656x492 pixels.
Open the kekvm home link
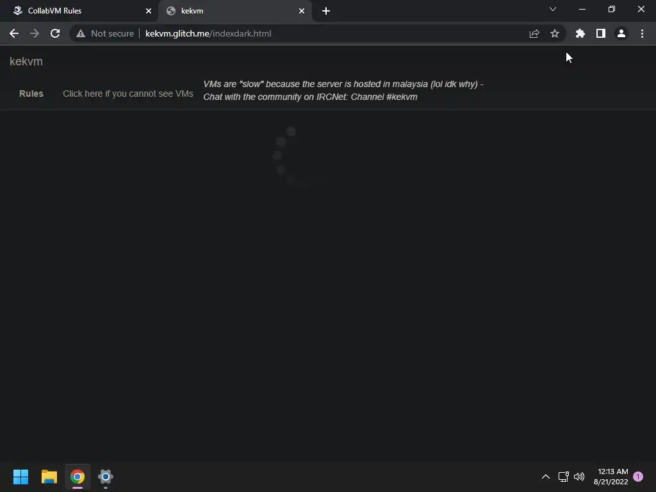click(26, 61)
